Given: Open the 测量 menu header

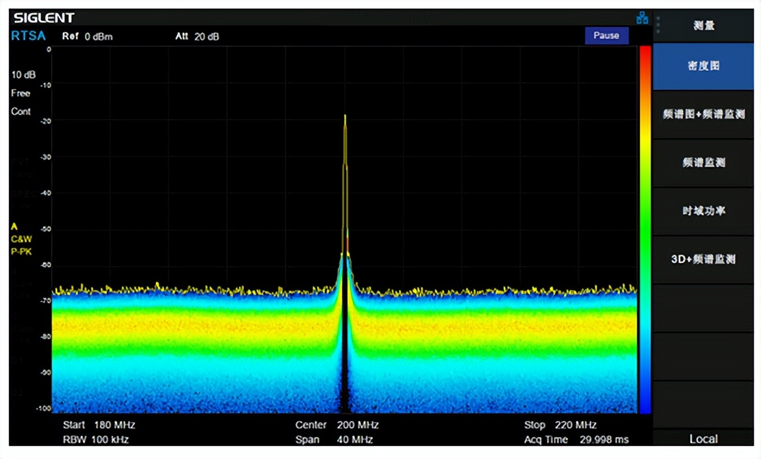Looking at the screenshot, I should click(x=704, y=26).
